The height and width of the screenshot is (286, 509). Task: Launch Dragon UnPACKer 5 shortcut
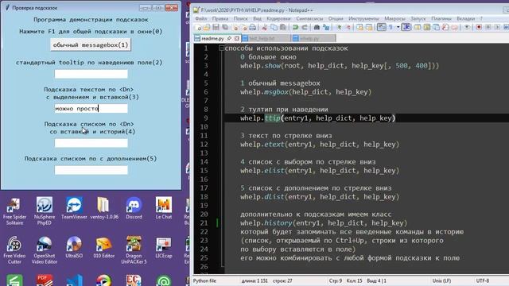click(x=134, y=250)
